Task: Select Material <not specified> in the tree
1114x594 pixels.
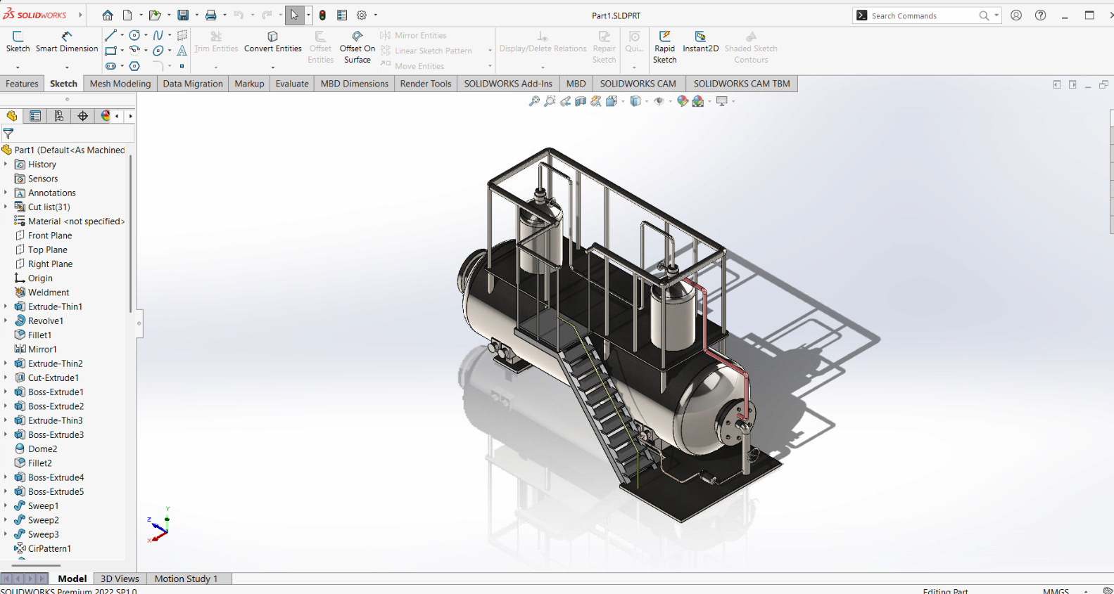Action: click(70, 221)
